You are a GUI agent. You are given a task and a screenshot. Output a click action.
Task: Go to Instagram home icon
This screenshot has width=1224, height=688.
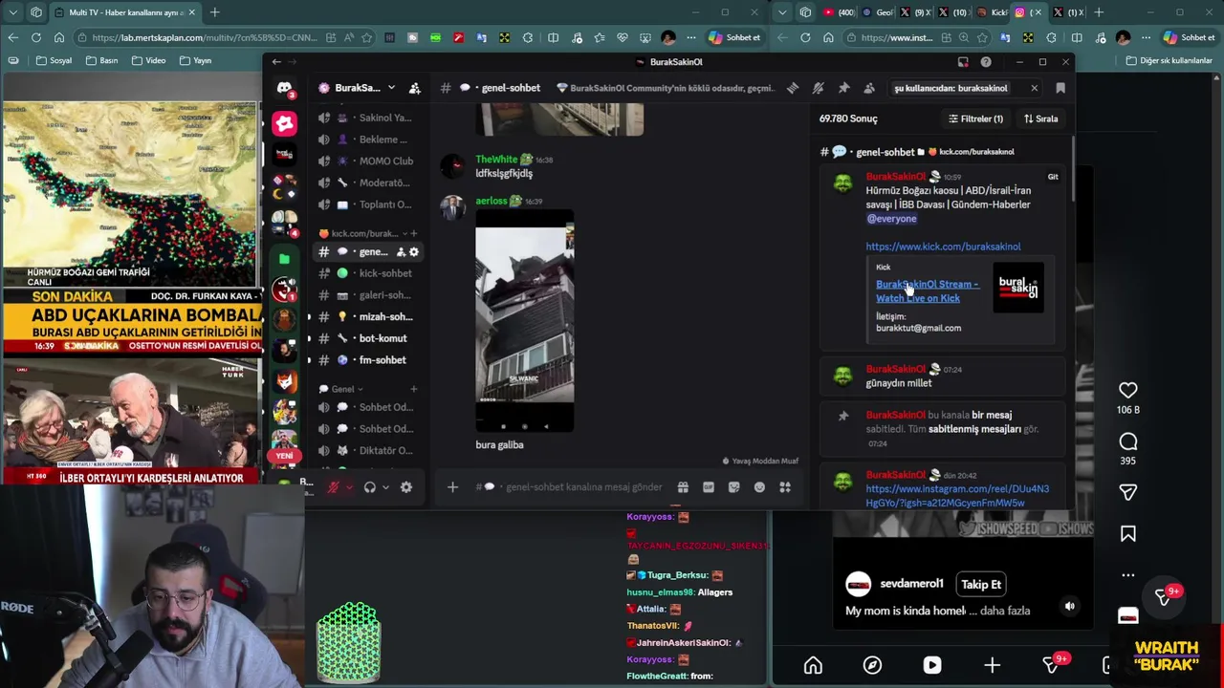click(813, 665)
